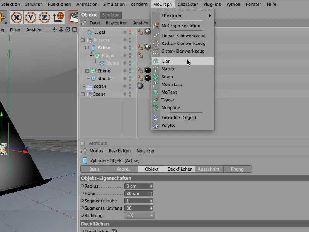This screenshot has height=232, width=309.
Task: Click the world coordinate system icon
Action: coord(59,17)
